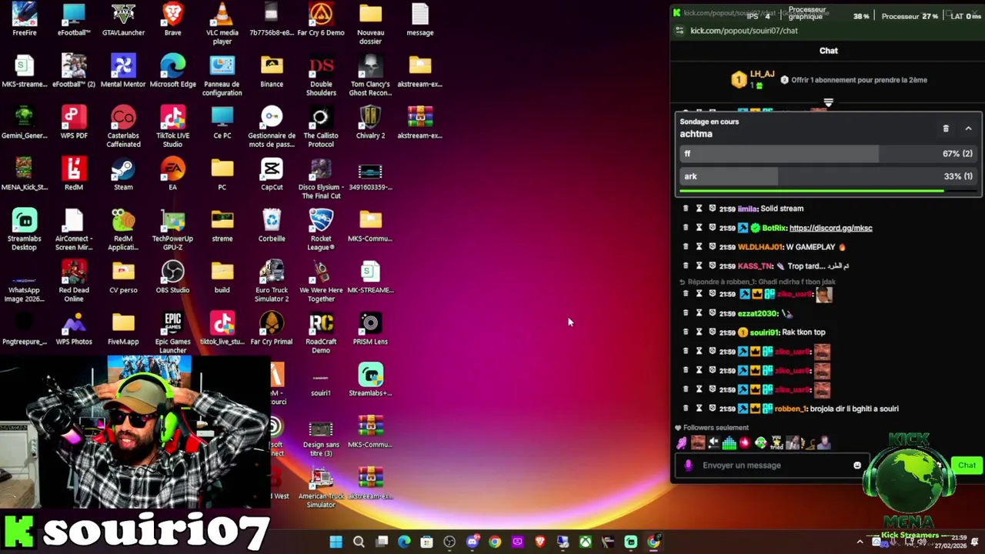Open CapCut desktop shortcut
This screenshot has height=554, width=985.
pos(272,175)
